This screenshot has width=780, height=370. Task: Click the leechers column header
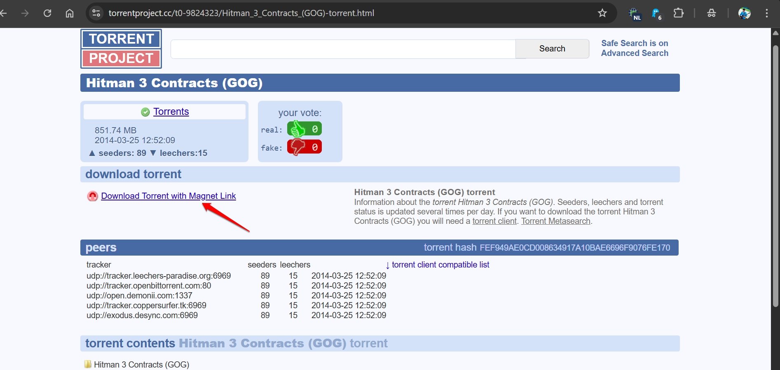pyautogui.click(x=295, y=265)
